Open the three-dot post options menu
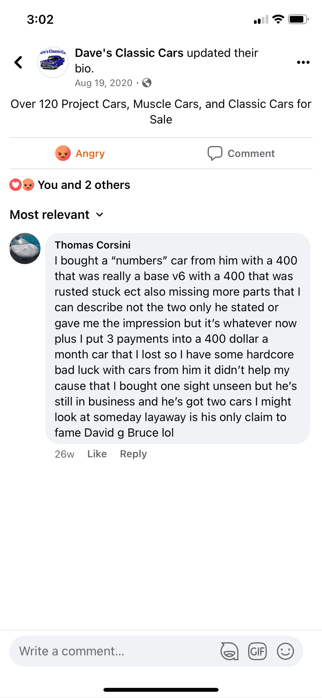This screenshot has height=698, width=322. click(x=303, y=62)
